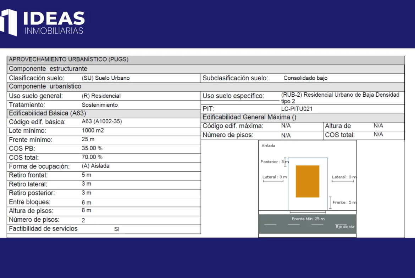Click the 'Factibilidad de servicios' label

(x=43, y=228)
